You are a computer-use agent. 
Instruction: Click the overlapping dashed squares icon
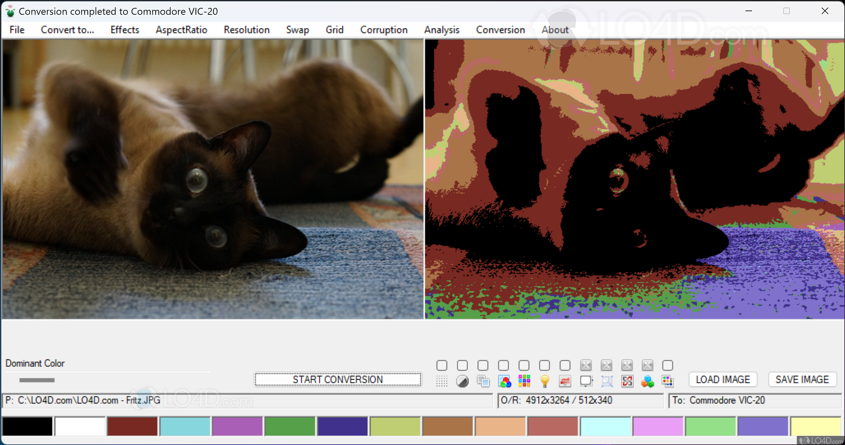click(x=483, y=381)
